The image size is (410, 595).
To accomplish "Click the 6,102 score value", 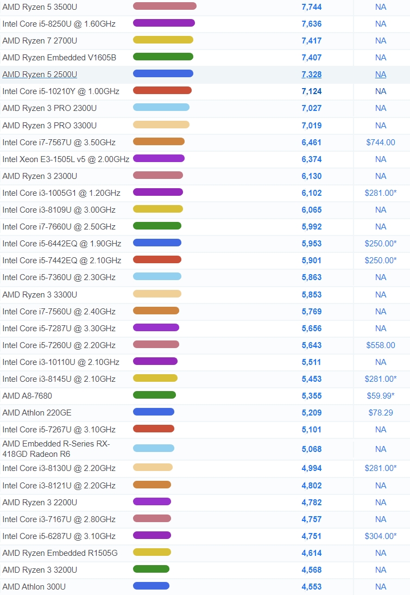I will click(312, 193).
